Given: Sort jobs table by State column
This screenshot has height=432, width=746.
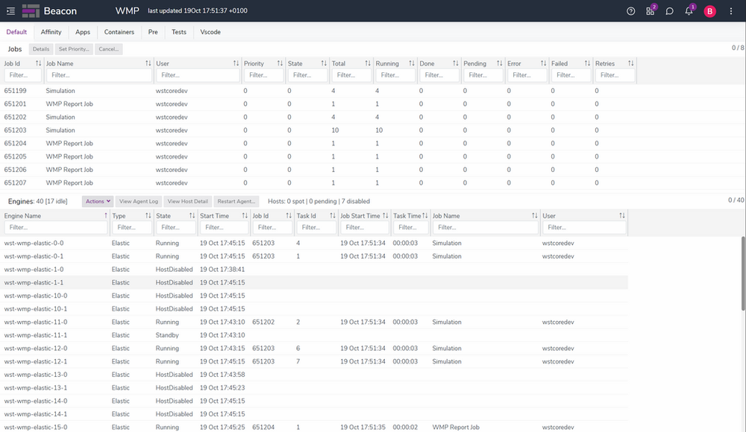Looking at the screenshot, I should 324,63.
